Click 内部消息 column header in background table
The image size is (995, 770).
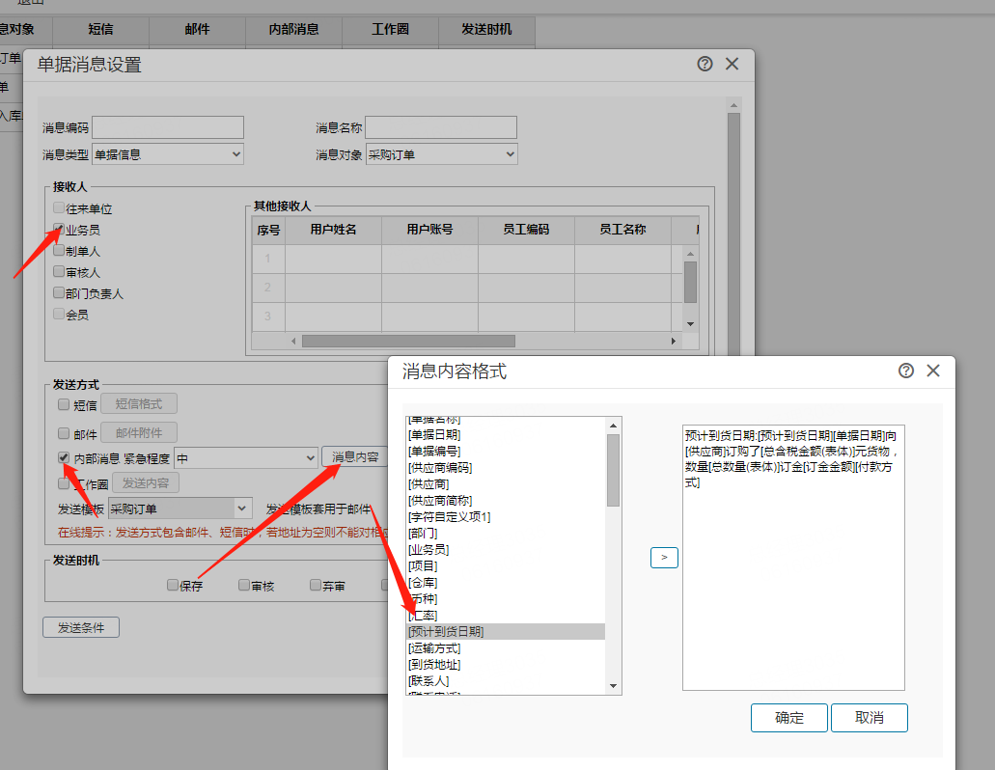pyautogui.click(x=293, y=29)
